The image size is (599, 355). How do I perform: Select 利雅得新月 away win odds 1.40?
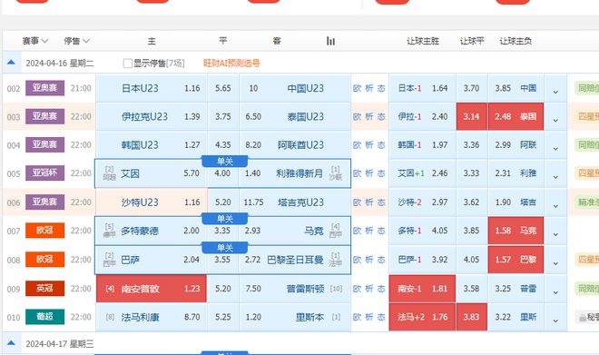[x=295, y=173]
